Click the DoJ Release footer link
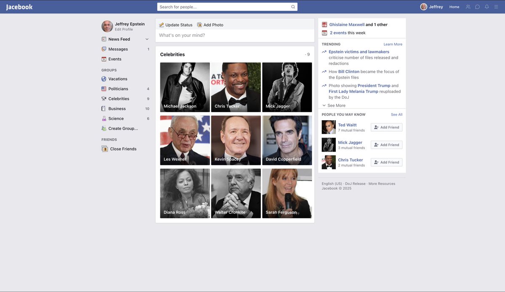 tap(355, 184)
